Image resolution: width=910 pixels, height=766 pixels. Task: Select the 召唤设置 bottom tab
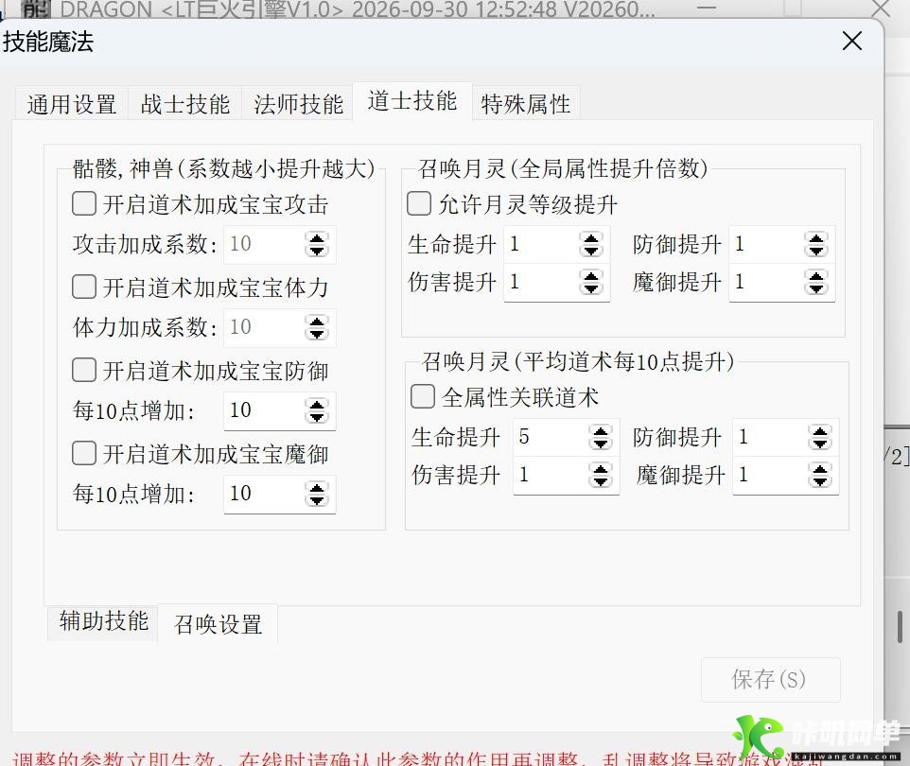tap(218, 624)
